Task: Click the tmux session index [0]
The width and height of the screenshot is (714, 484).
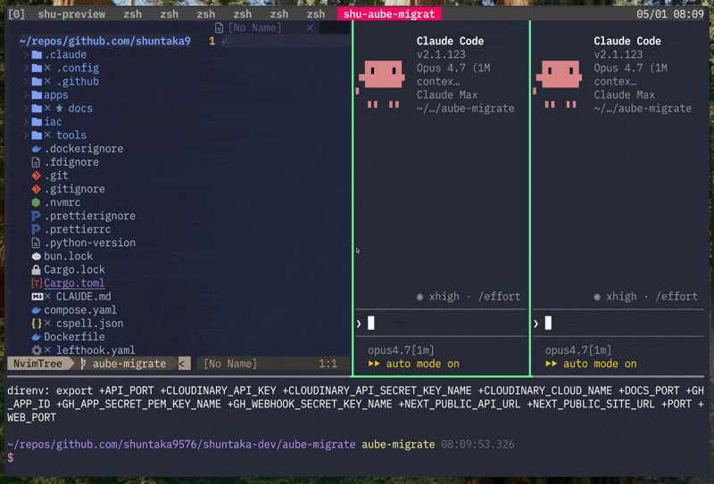Action: tap(16, 14)
